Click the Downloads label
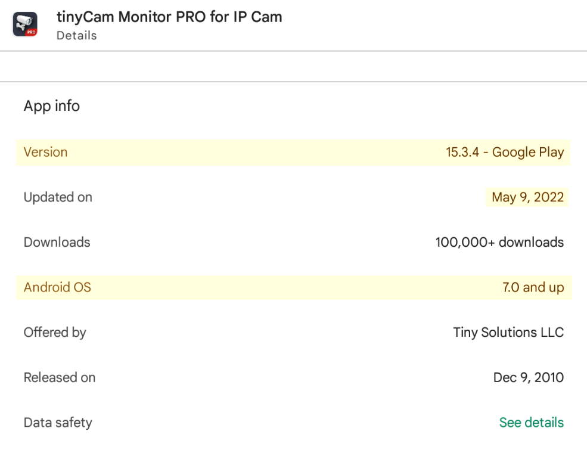The height and width of the screenshot is (456, 587). (x=57, y=242)
